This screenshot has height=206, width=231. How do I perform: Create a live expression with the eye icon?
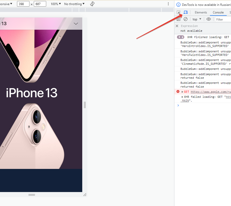click(209, 19)
